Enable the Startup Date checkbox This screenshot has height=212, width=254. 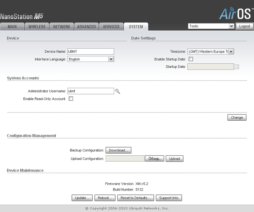point(191,59)
